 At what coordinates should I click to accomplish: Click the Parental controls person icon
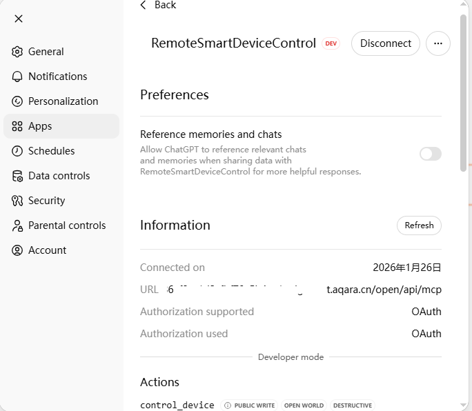point(17,225)
